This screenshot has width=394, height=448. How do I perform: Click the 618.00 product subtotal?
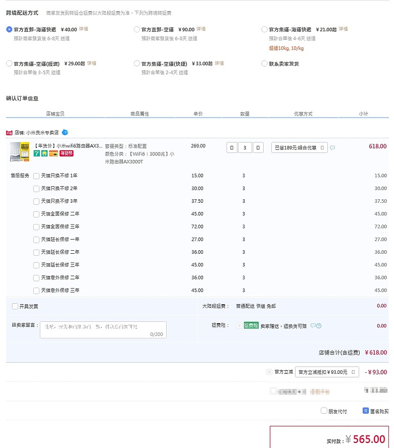(378, 146)
